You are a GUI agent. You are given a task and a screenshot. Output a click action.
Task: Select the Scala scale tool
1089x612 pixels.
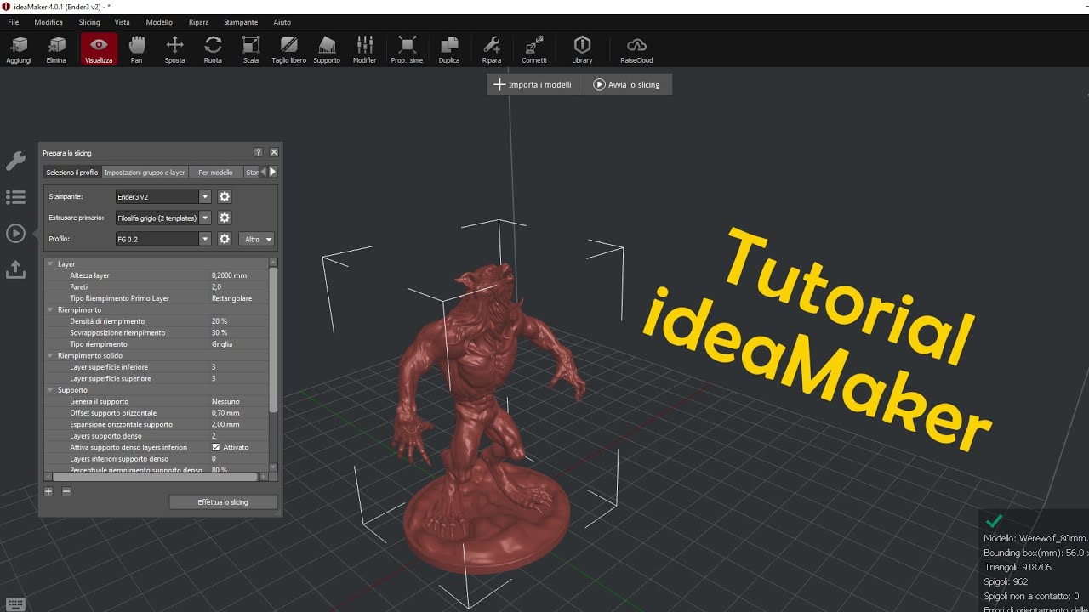(251, 49)
